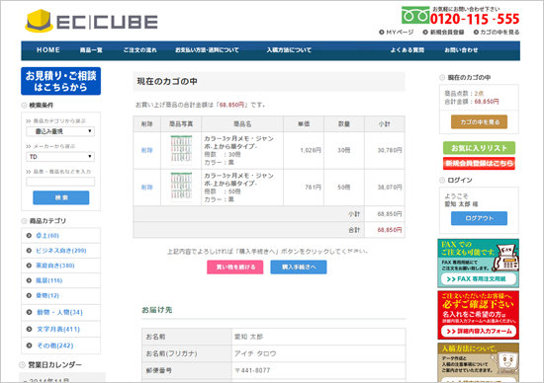Select よくある質問 in the navigation bar
The image size is (544, 383).
coord(408,50)
